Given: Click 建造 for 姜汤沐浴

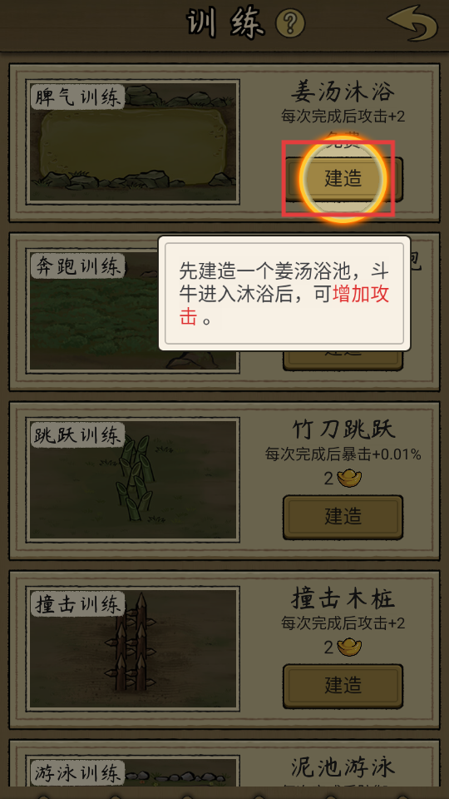Looking at the screenshot, I should coord(343,179).
